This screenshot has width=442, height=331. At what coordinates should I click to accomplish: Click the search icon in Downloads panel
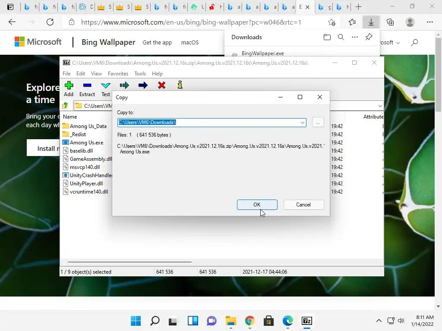pos(341,37)
